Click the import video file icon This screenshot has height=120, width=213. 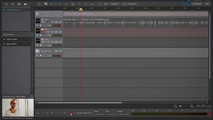(x=13, y=4)
